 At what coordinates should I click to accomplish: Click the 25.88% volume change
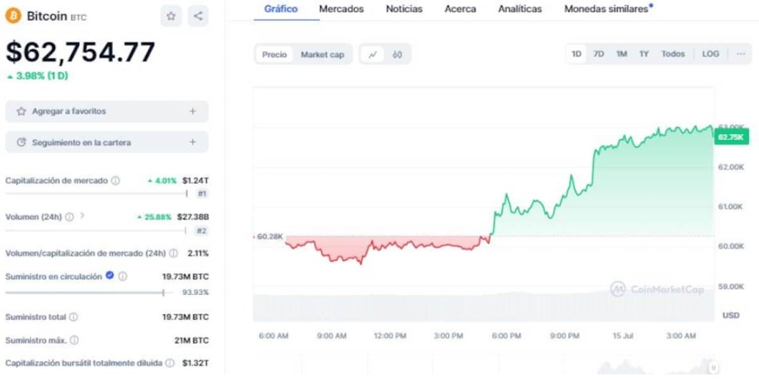tap(154, 216)
